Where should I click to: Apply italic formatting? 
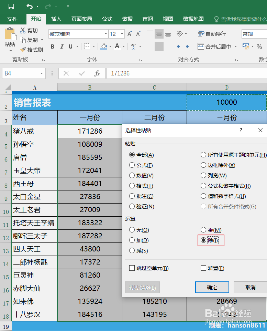[62, 46]
